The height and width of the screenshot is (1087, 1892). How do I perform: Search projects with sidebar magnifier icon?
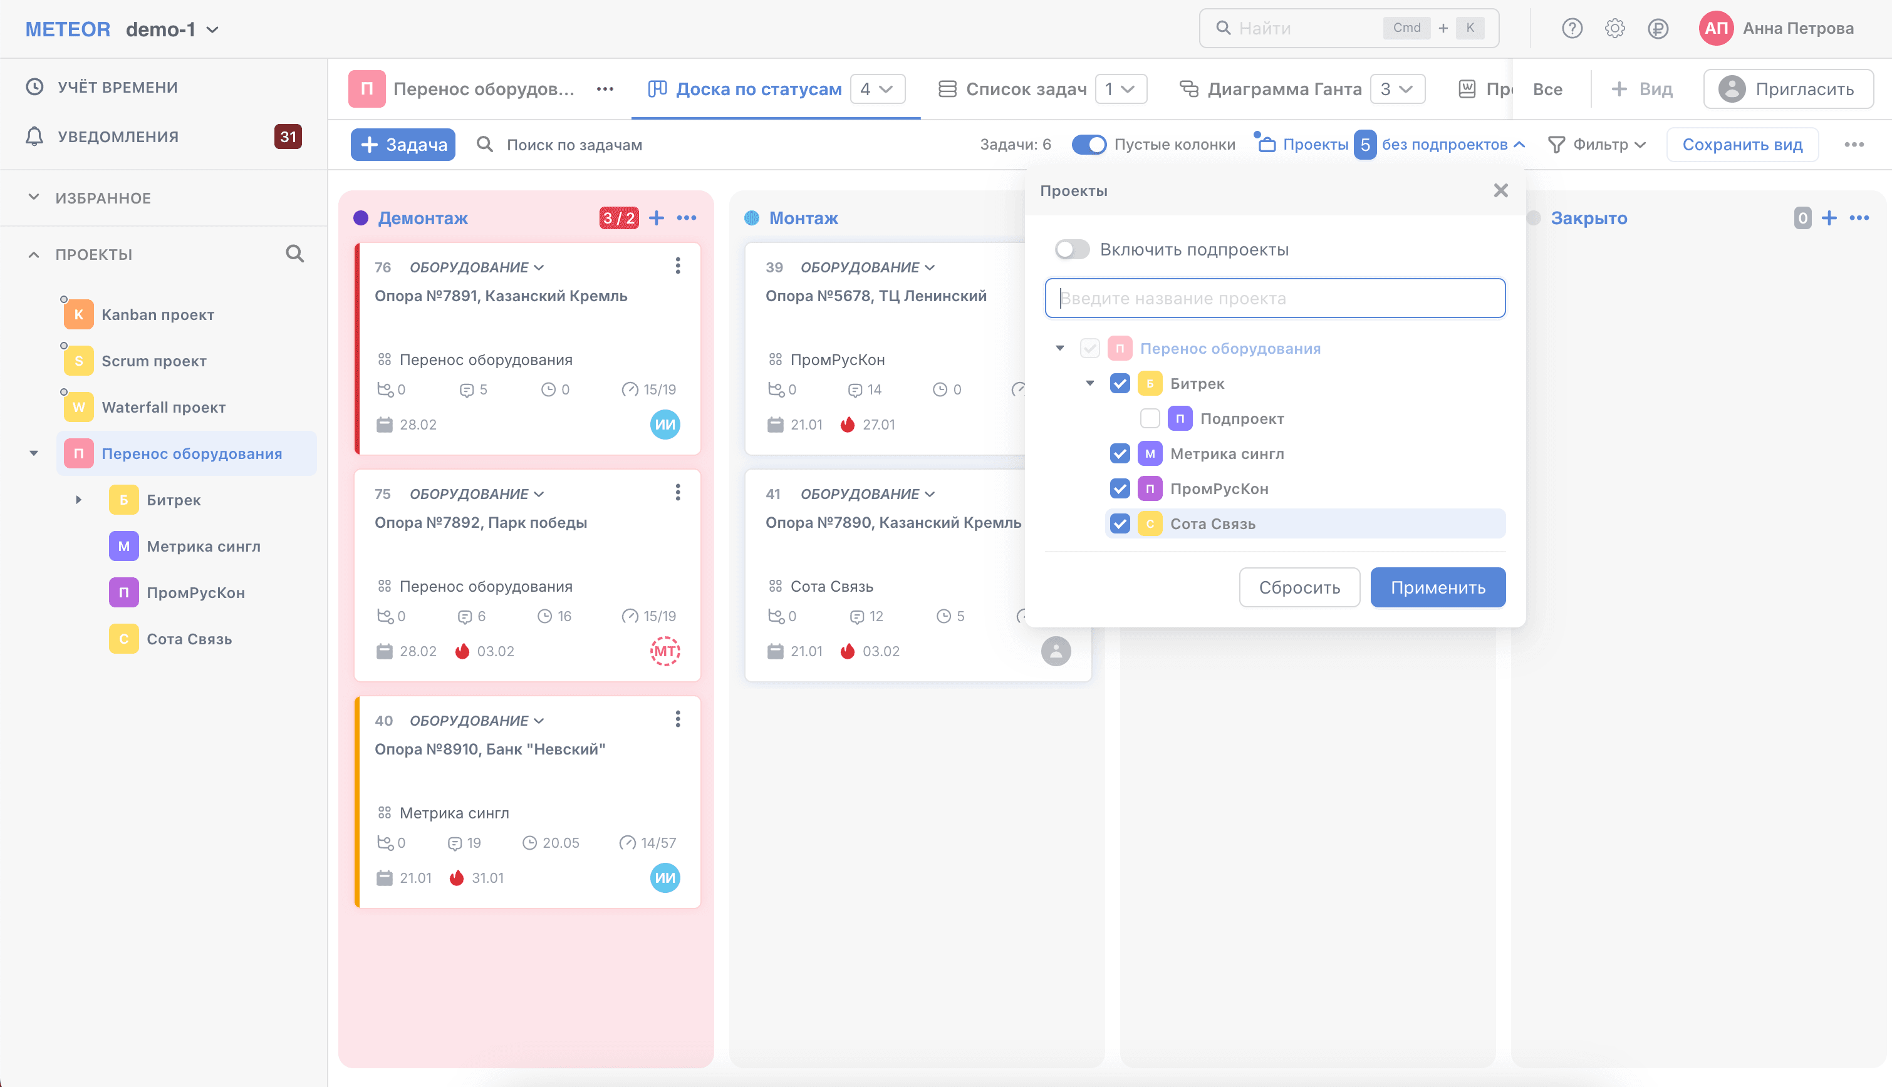coord(294,254)
